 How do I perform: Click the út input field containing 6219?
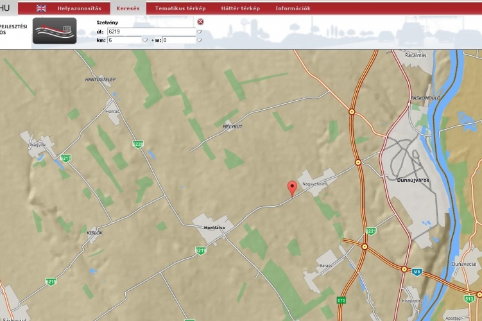(151, 31)
